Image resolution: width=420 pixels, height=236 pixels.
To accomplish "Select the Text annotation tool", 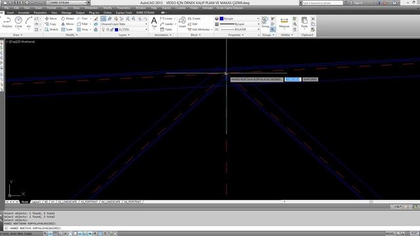I will (154, 22).
